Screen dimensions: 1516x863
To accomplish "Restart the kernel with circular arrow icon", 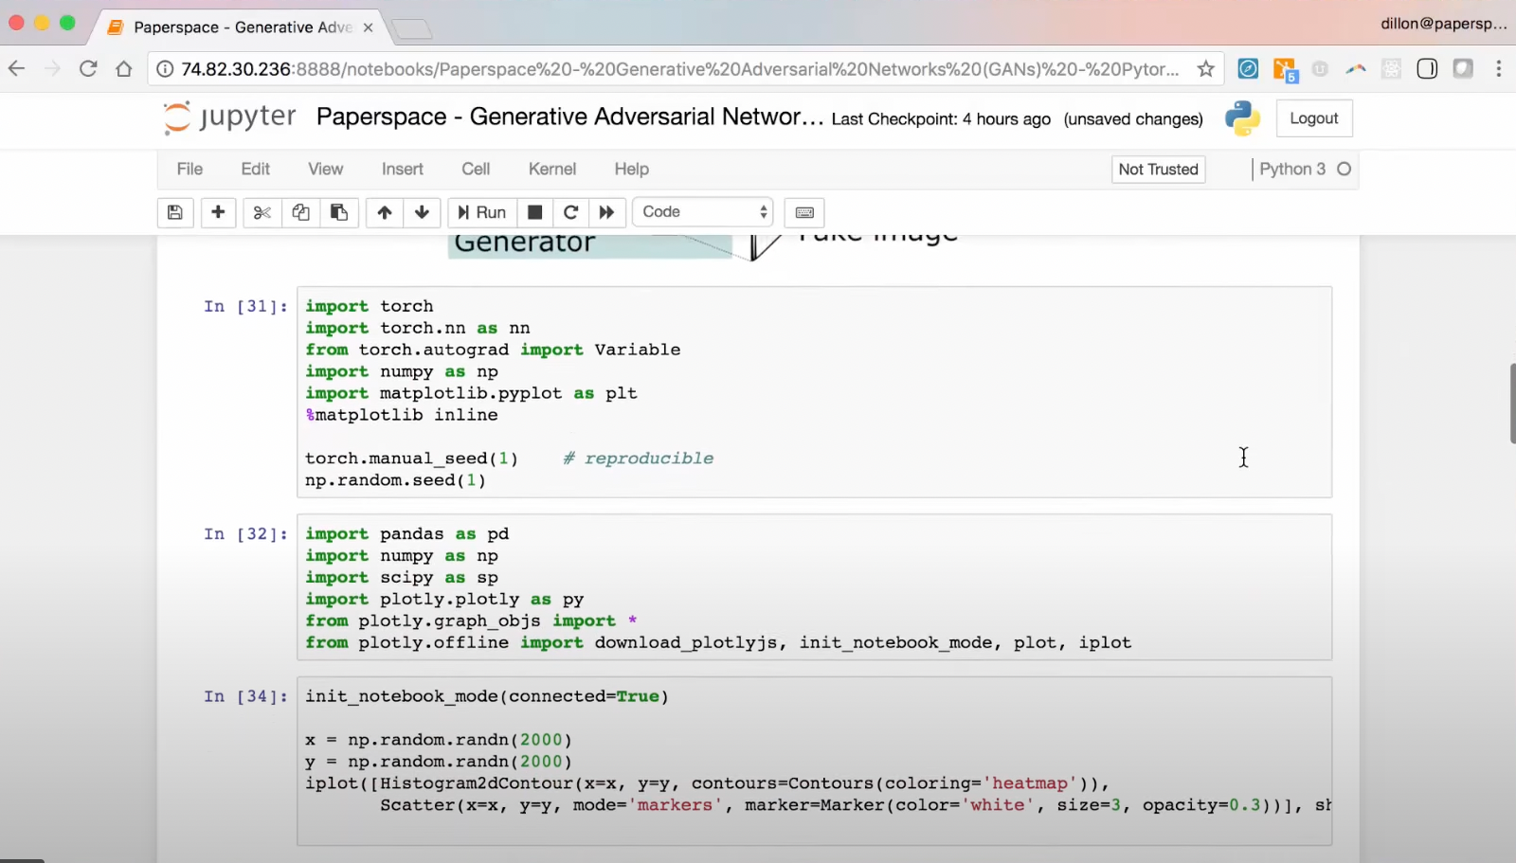I will point(570,212).
